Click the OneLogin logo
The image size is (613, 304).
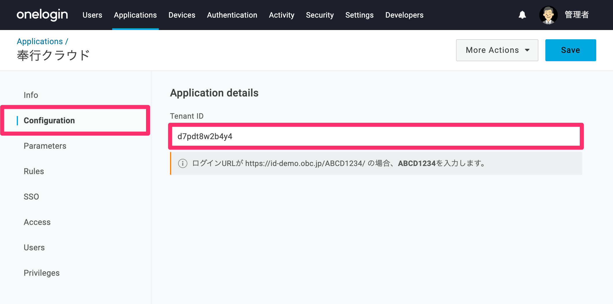click(x=42, y=15)
